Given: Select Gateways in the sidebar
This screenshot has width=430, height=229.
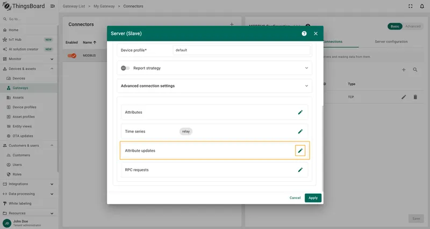Looking at the screenshot, I should coord(28,88).
